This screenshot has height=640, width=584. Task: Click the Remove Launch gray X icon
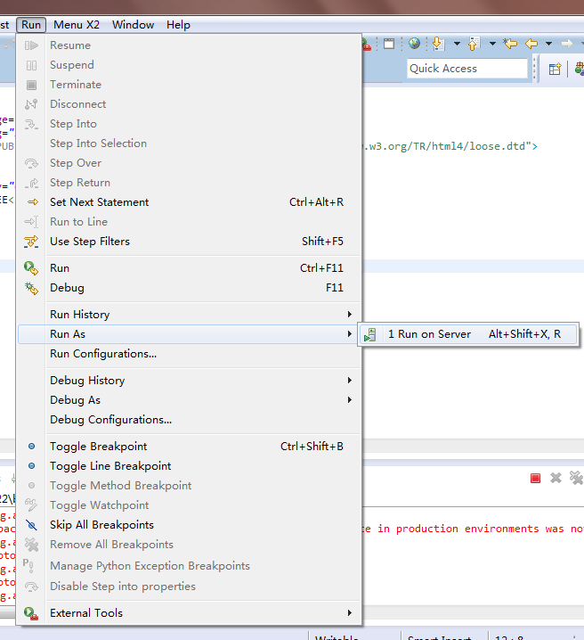(556, 479)
